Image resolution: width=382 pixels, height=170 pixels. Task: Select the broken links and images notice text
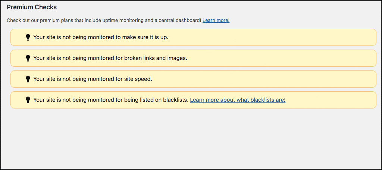[110, 58]
